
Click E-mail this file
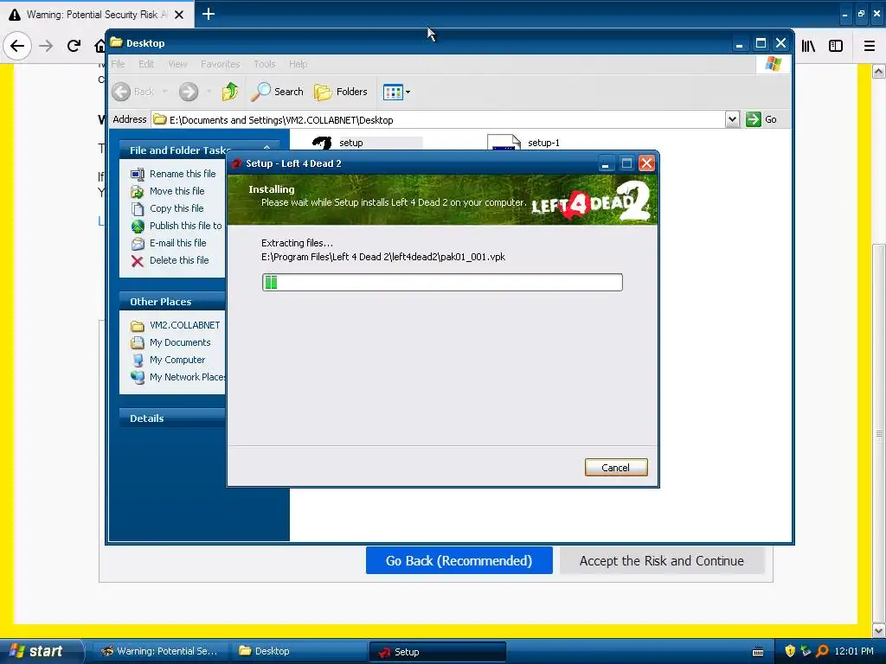point(178,243)
